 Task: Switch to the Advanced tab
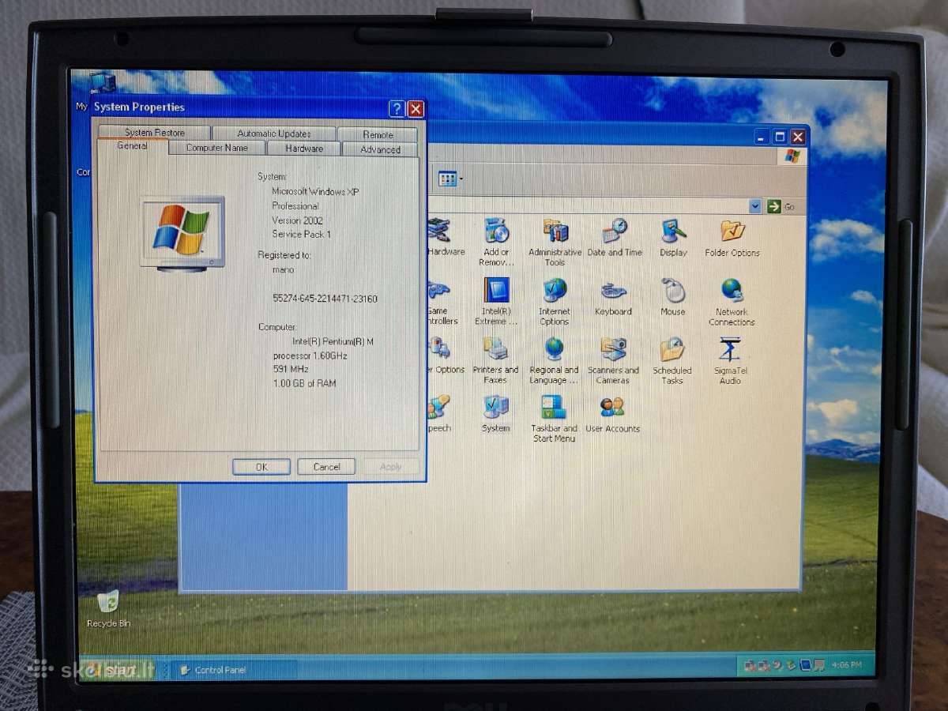pos(380,149)
